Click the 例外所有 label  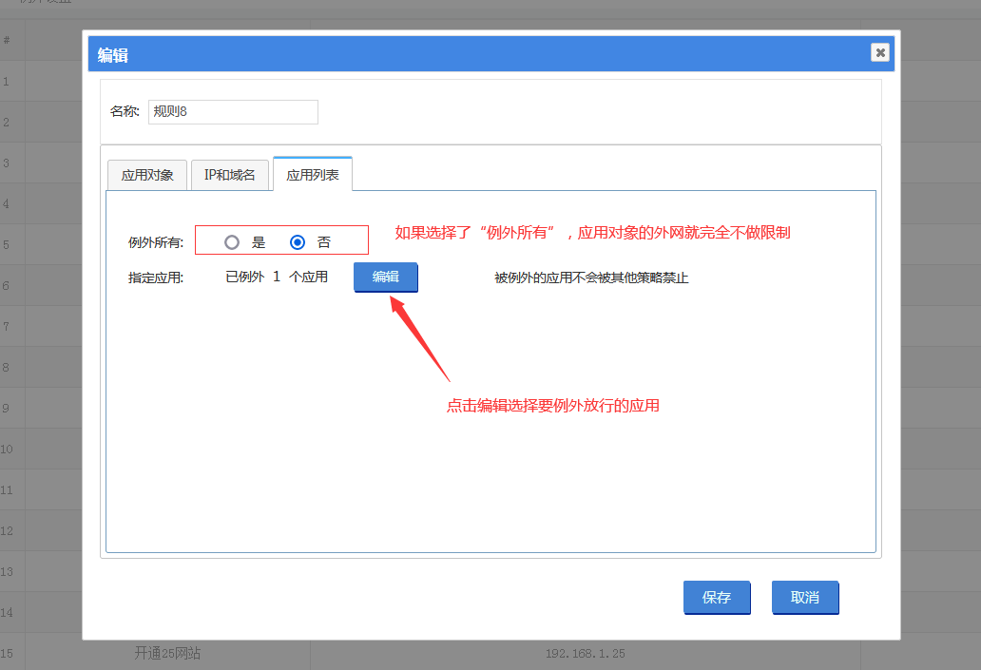click(156, 242)
